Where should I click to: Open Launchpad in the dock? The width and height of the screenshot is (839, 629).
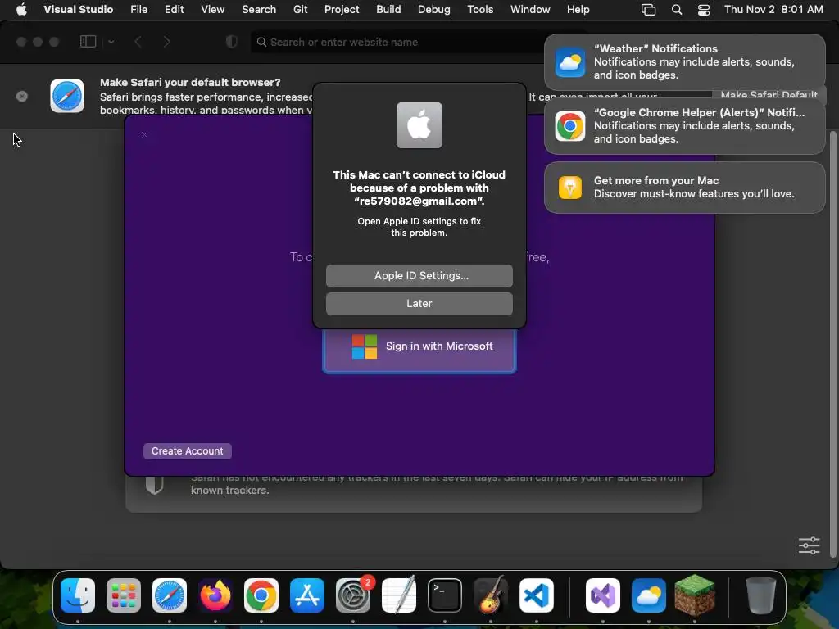coord(124,595)
